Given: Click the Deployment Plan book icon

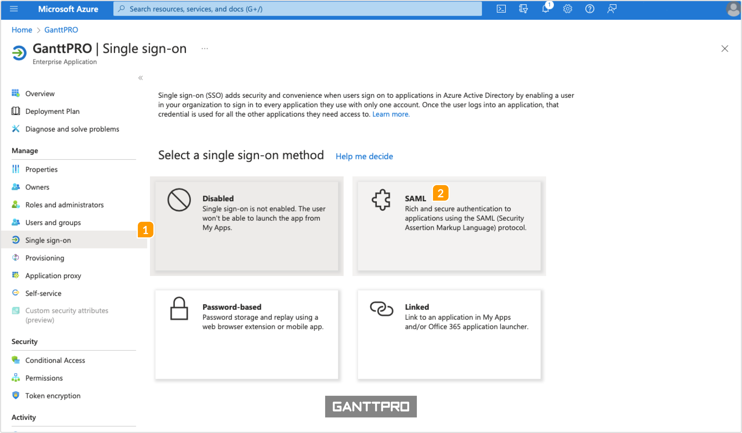Looking at the screenshot, I should click(16, 111).
